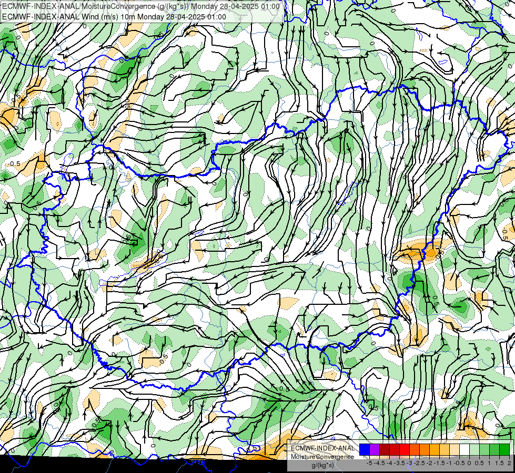
Task: Select the white legend color swatch
Action: (x=464, y=450)
